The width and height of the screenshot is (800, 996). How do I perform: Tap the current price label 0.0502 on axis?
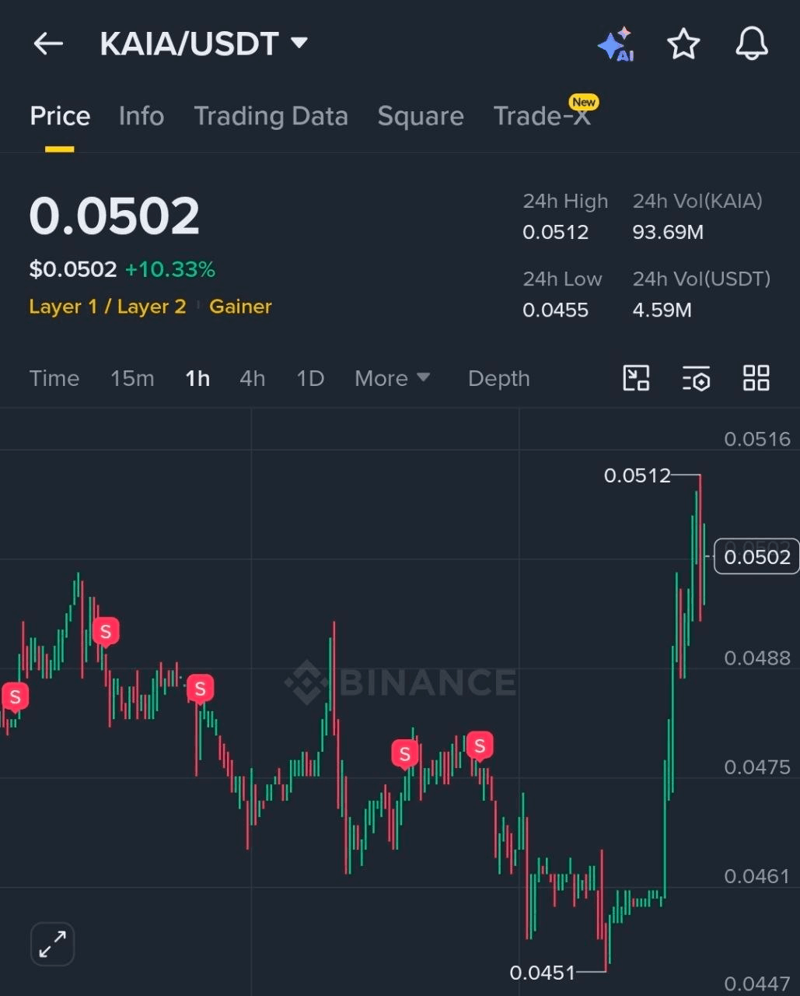pyautogui.click(x=756, y=557)
